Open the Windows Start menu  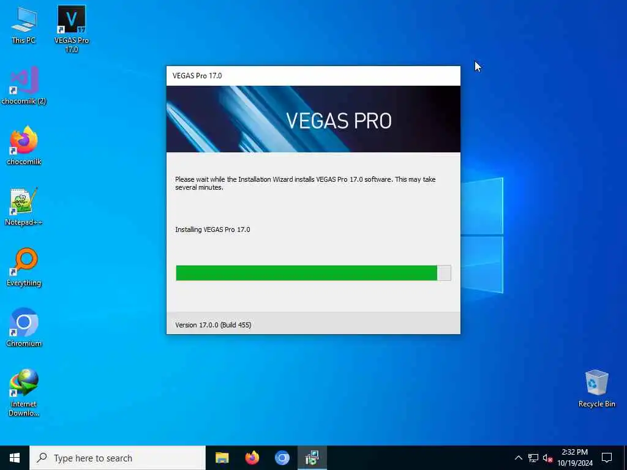point(15,458)
